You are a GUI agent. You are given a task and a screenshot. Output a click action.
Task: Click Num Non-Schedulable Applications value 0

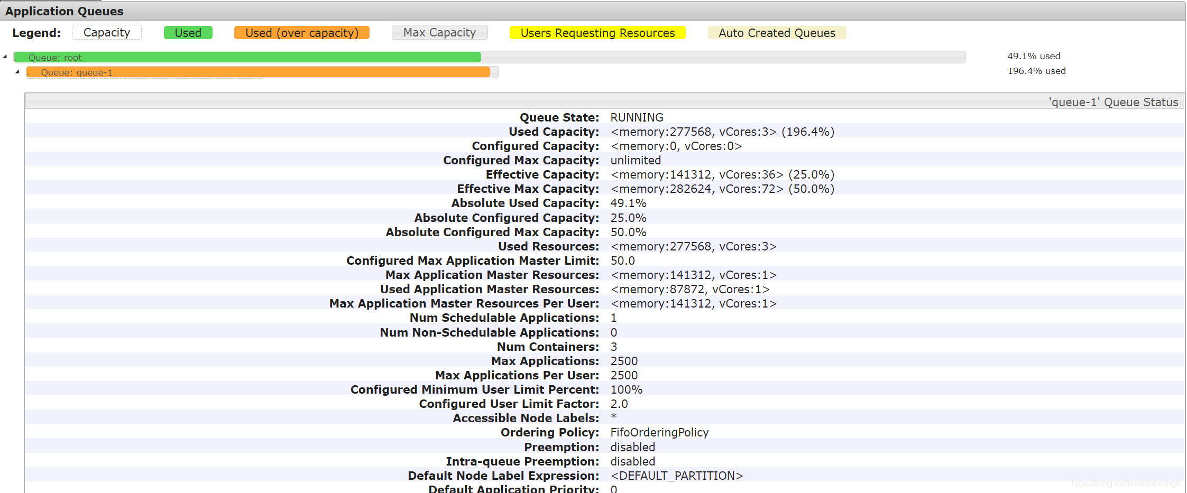(613, 332)
